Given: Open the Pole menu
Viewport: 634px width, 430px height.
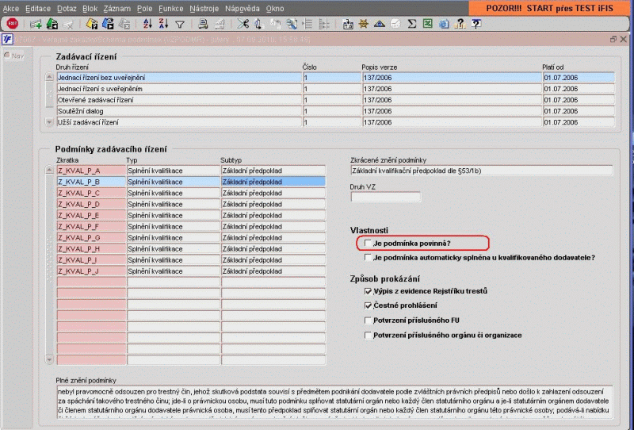Looking at the screenshot, I should [x=144, y=8].
